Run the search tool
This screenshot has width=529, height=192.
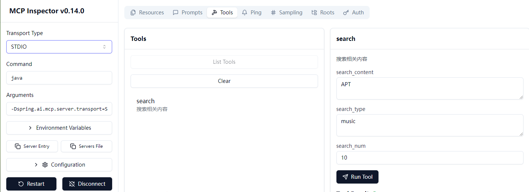point(357,177)
